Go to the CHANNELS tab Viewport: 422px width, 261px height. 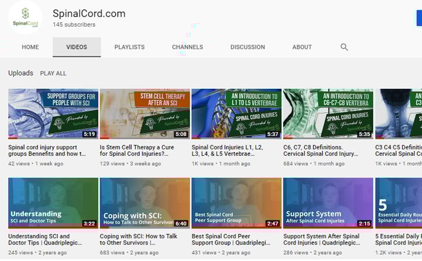tap(188, 47)
